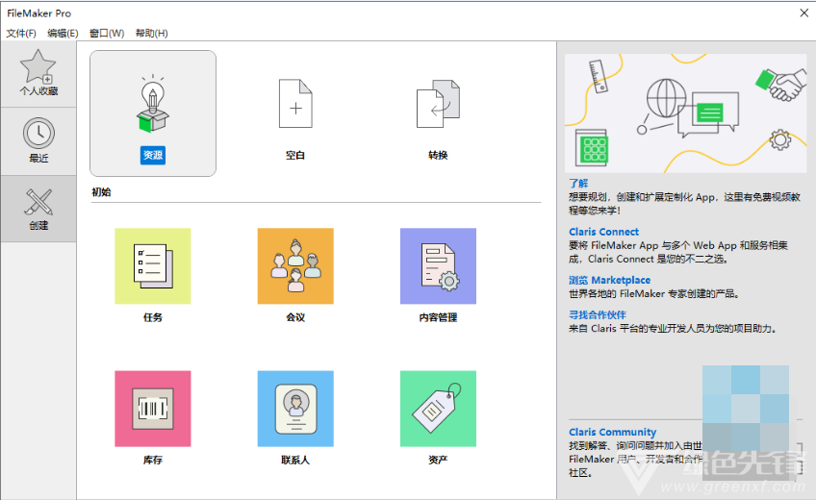Open the 窗口(W) menu

pos(107,34)
